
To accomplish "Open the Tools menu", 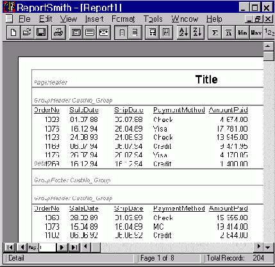I will (x=153, y=19).
